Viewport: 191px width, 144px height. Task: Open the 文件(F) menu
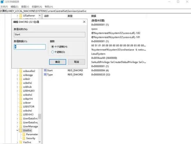click(4, 7)
